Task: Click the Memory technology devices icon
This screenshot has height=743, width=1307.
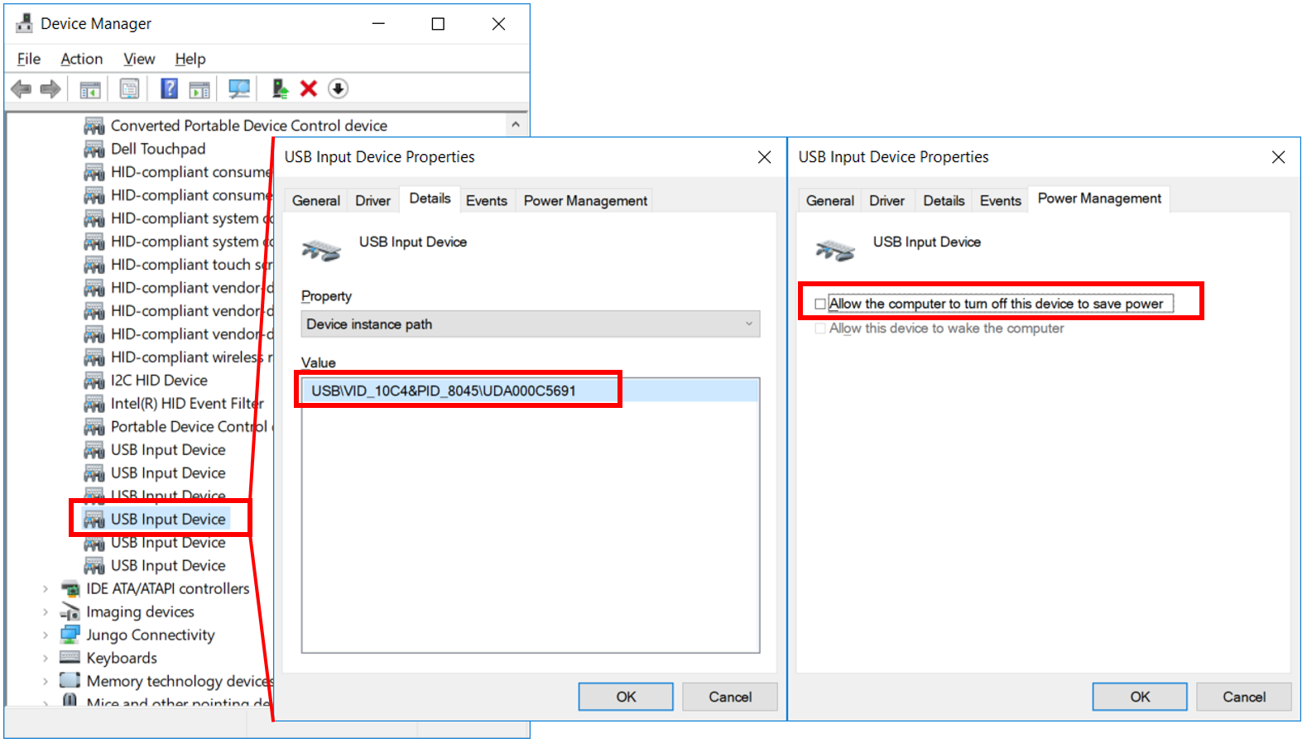Action: pyautogui.click(x=70, y=681)
